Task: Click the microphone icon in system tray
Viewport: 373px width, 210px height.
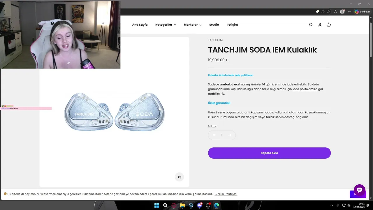Action: pos(338,205)
